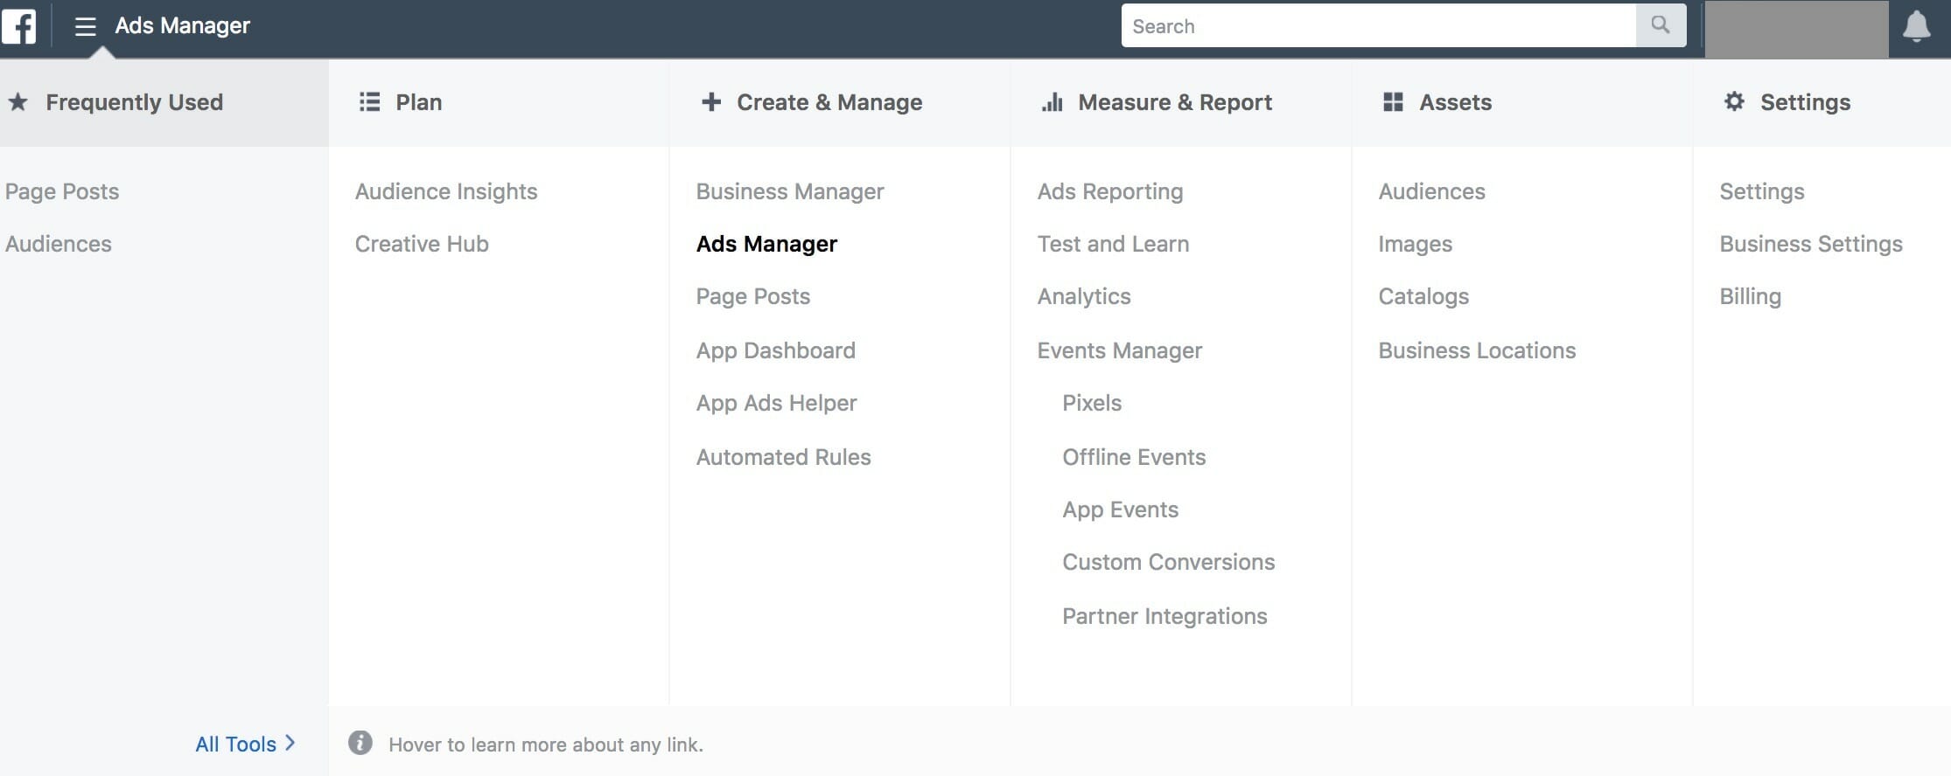The image size is (1951, 776).
Task: Open App Ads Helper
Action: point(777,403)
